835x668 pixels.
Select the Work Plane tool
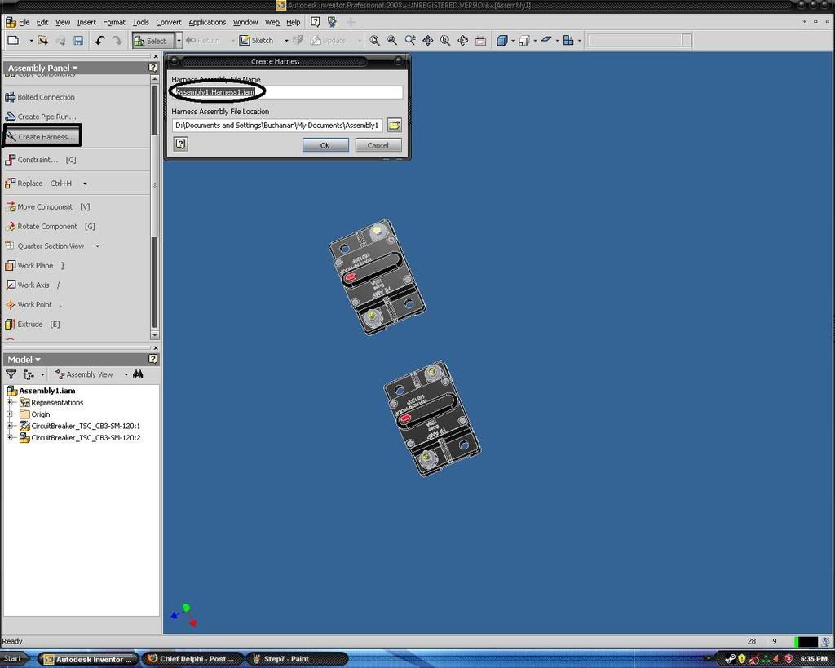34,265
